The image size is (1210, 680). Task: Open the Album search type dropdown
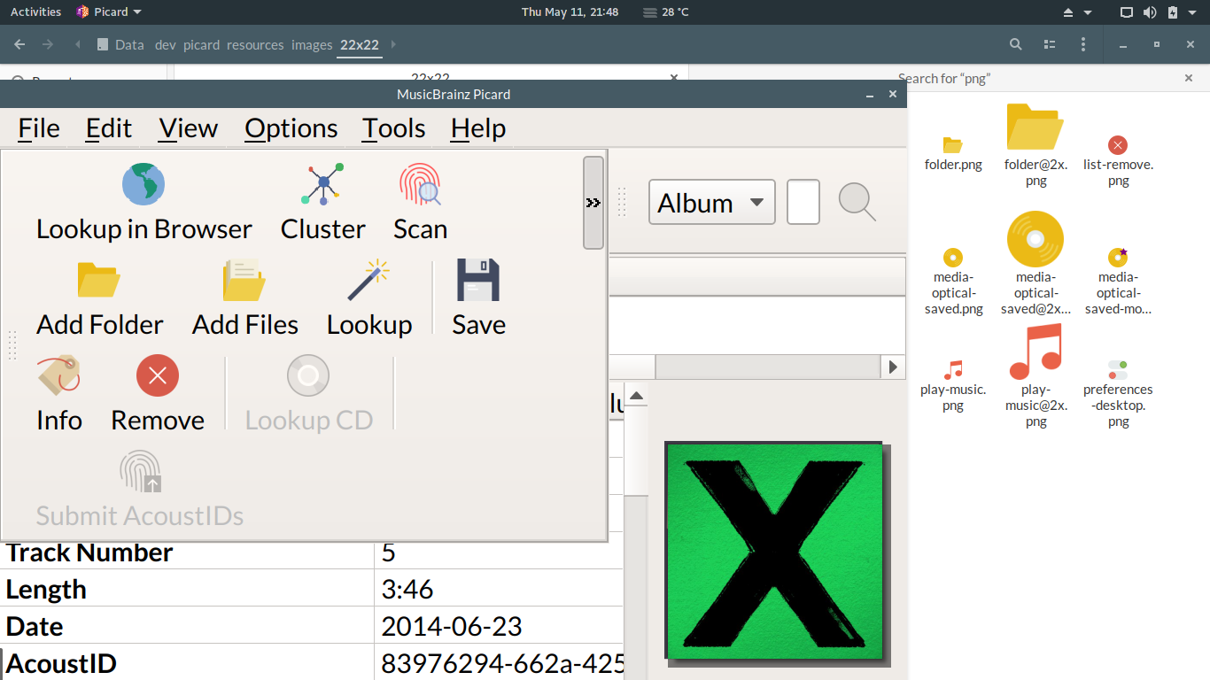click(712, 203)
